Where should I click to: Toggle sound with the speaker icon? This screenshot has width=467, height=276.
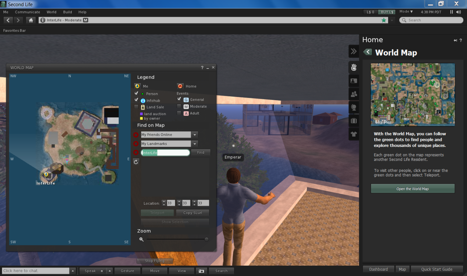click(459, 12)
